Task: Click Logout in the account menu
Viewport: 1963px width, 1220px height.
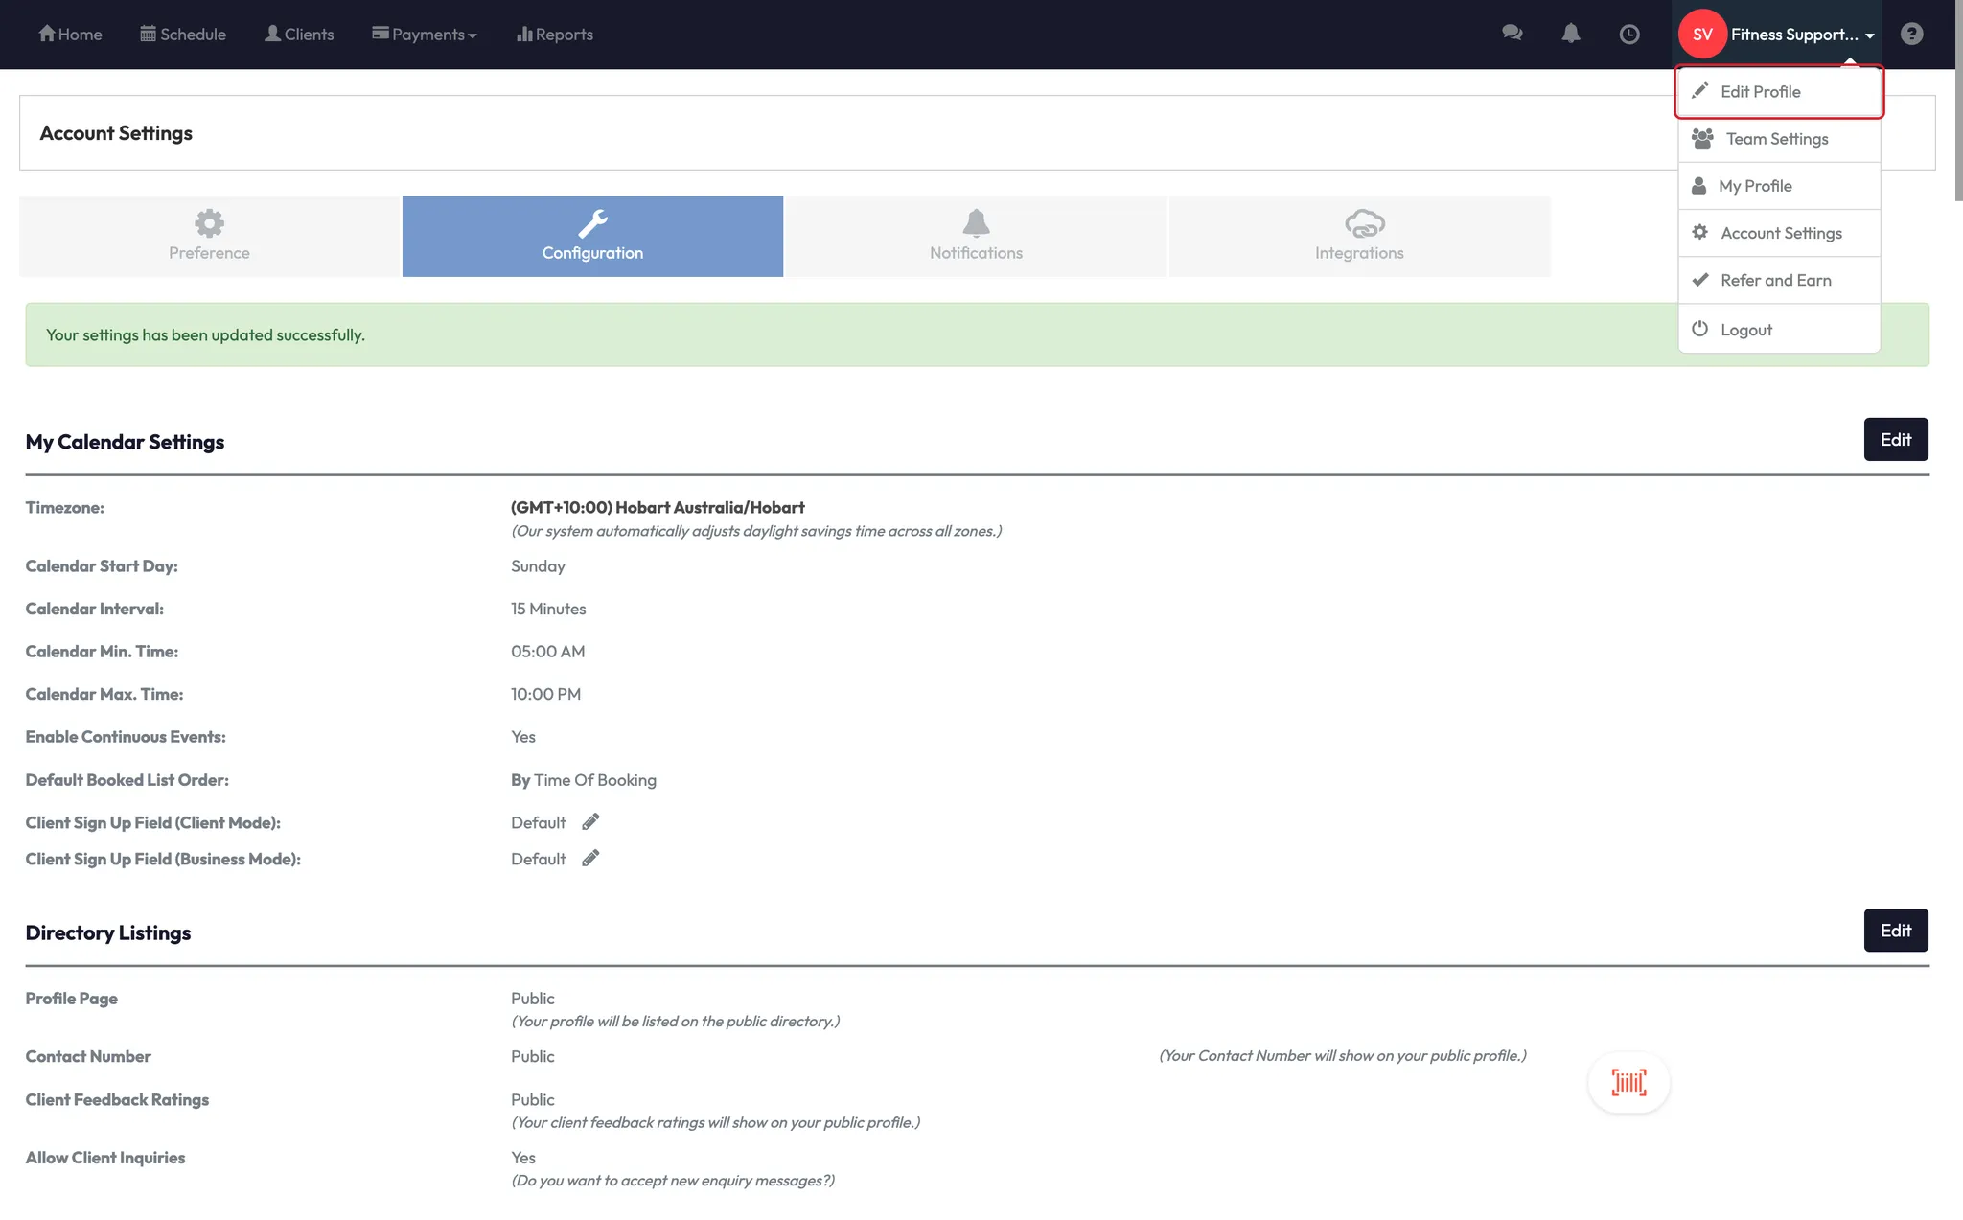Action: click(1745, 330)
